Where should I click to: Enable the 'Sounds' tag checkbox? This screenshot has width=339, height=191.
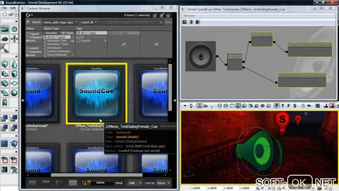(x=78, y=41)
